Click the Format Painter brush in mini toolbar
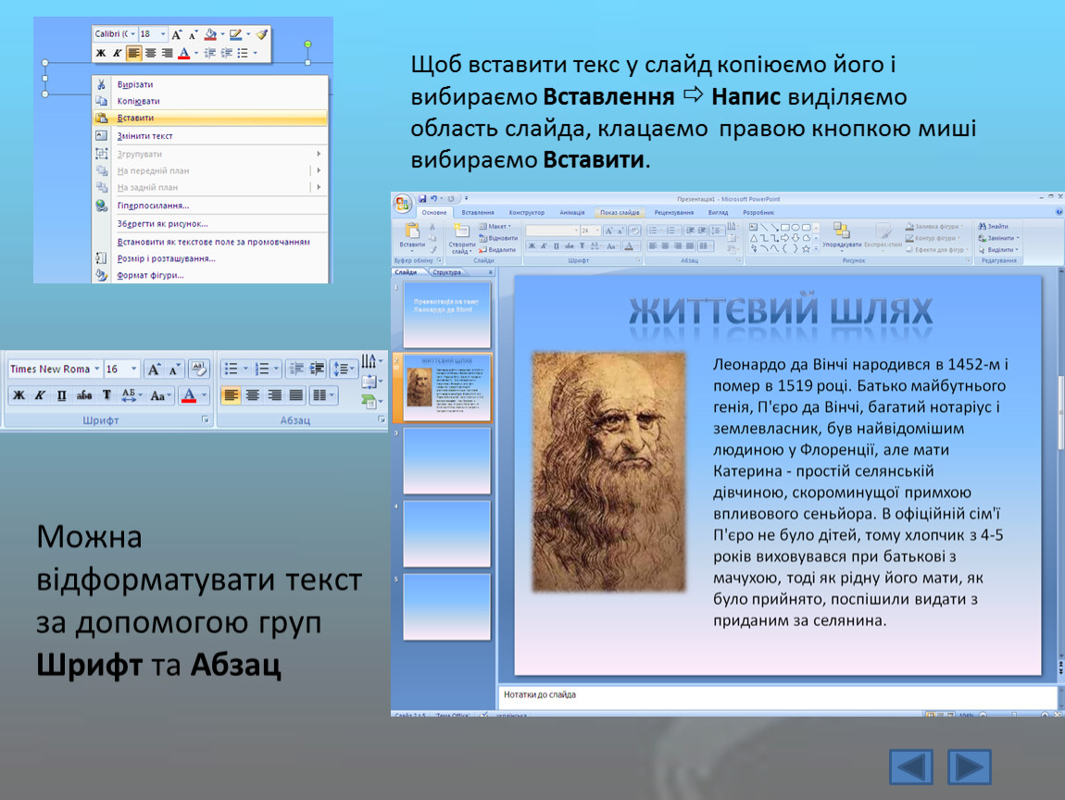Viewport: 1065px width, 800px height. point(262,34)
